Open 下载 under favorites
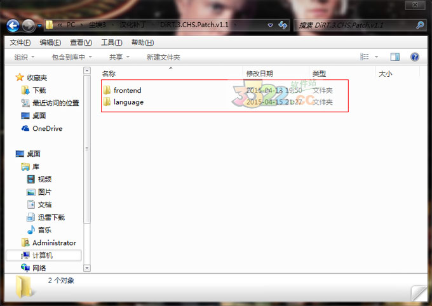The image size is (432, 306). pos(39,90)
